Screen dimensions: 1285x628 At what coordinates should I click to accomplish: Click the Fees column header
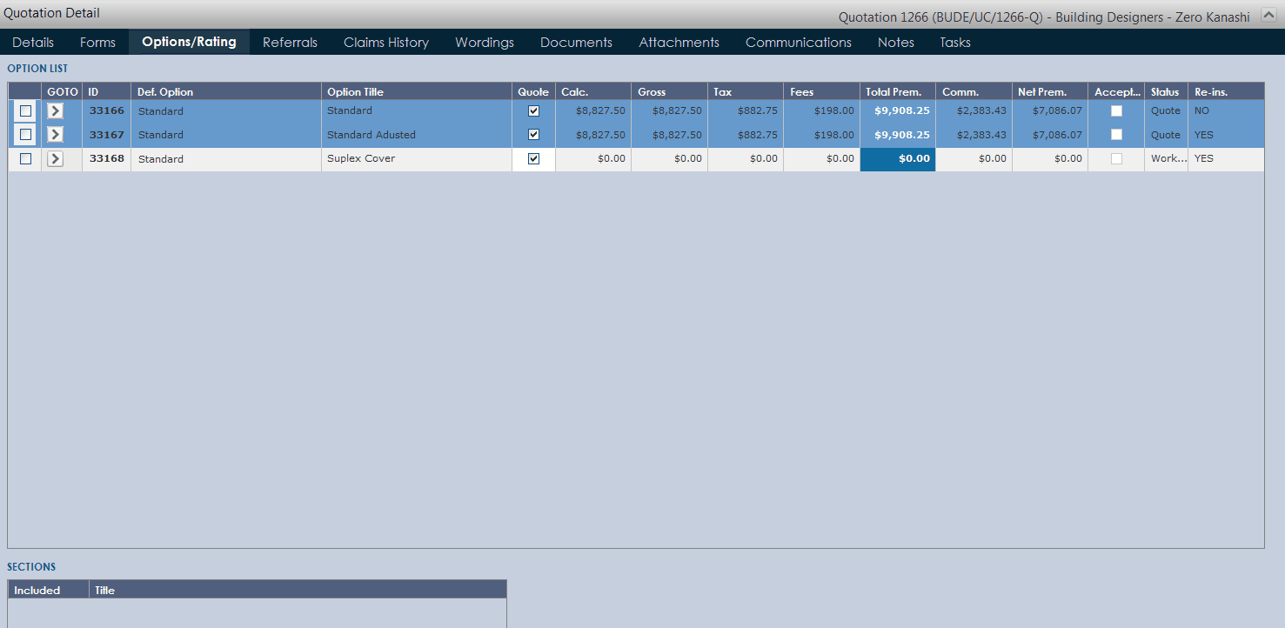click(821, 91)
